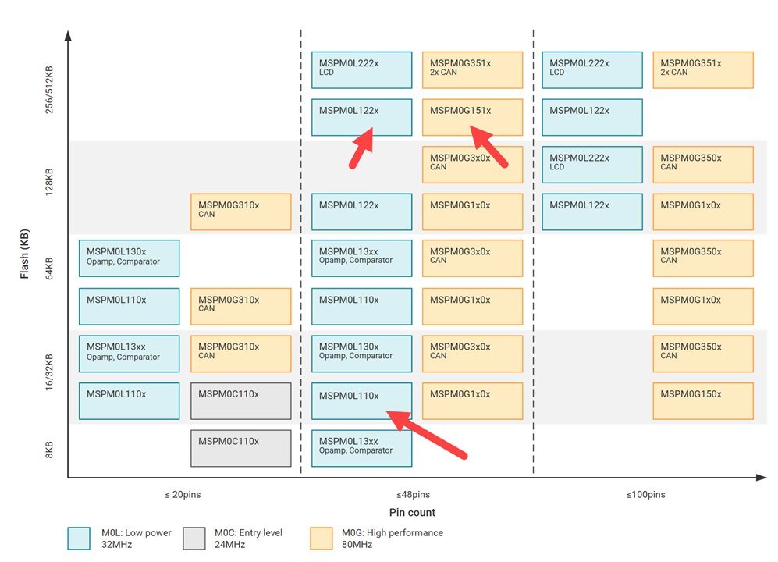Click MSPM0L122x in 256/512KB band under ≤100pins
Image resolution: width=778 pixels, height=562 pixels.
[x=592, y=117]
